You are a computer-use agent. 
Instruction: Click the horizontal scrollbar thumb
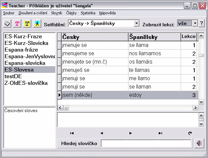point(66,108)
